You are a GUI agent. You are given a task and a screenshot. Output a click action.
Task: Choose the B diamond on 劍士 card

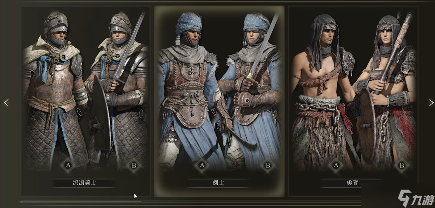coord(268,165)
